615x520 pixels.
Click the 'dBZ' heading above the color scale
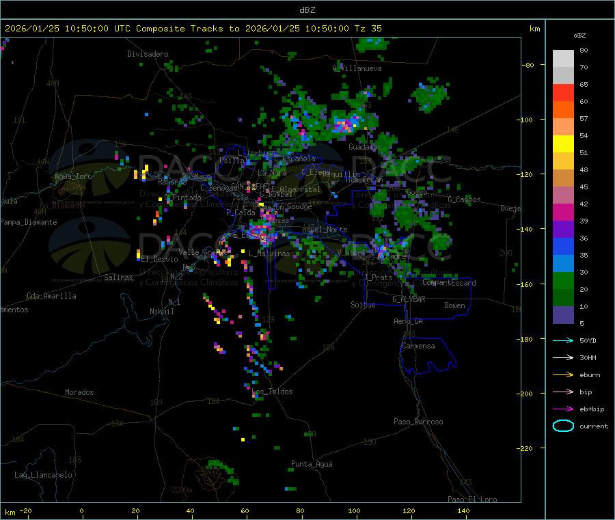click(579, 36)
